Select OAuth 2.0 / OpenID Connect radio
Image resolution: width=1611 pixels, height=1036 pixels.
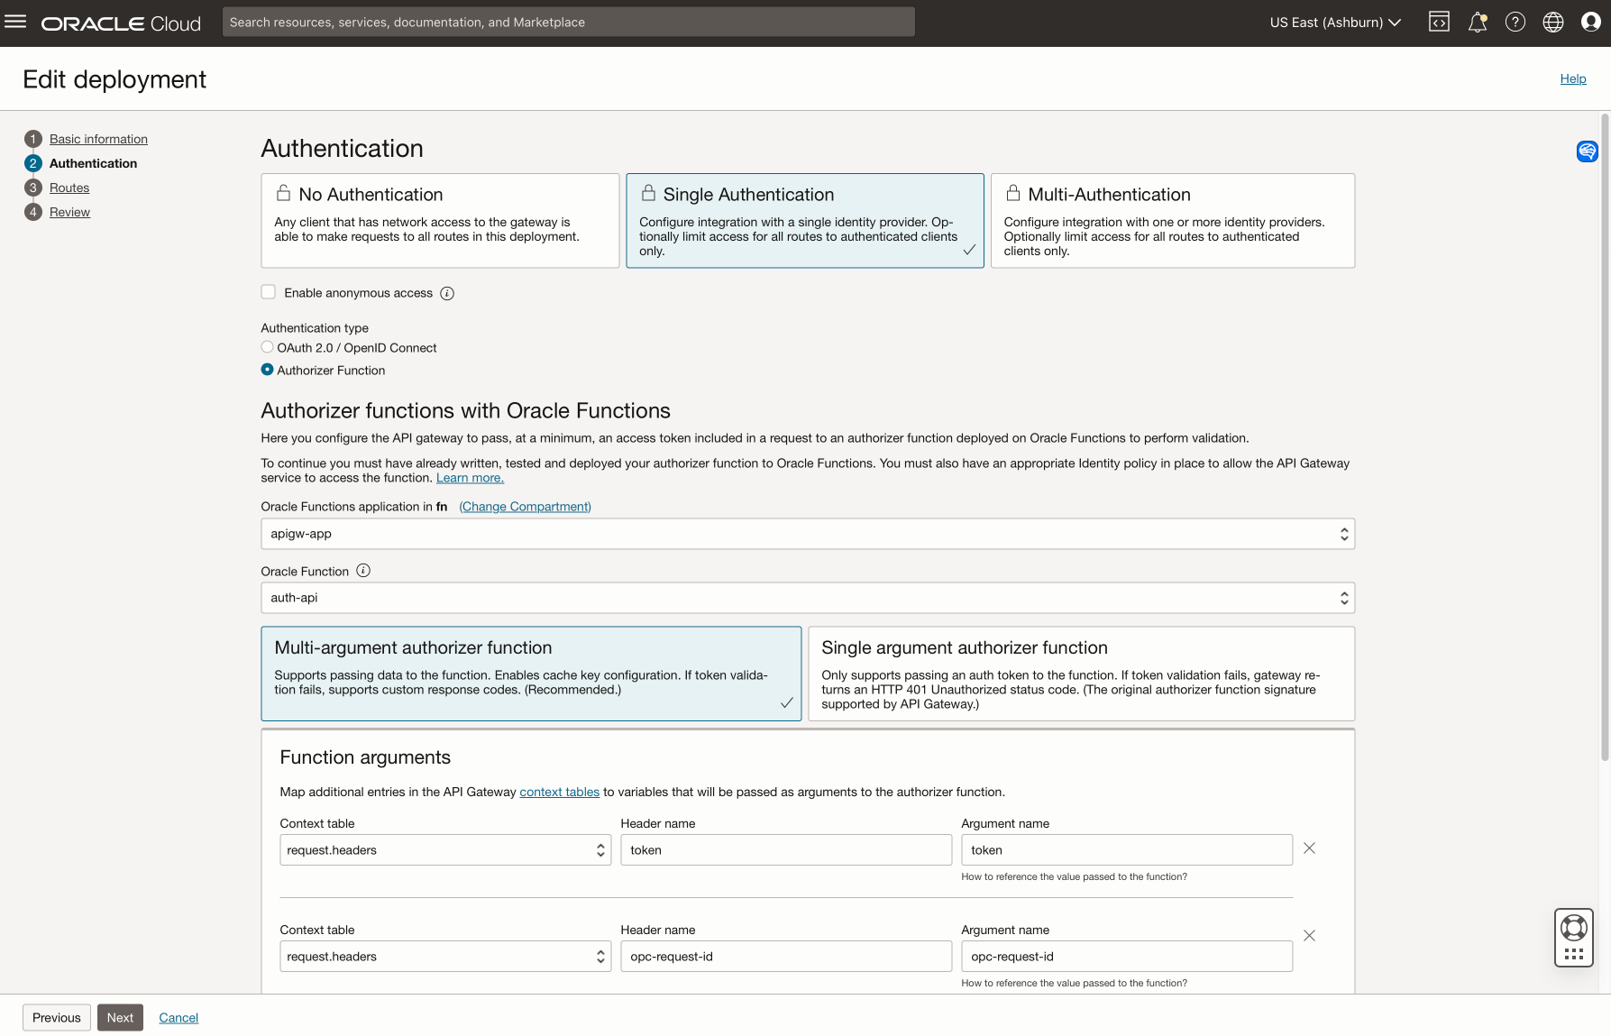(268, 347)
